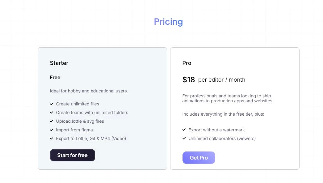Click the per editor / month text

click(222, 80)
